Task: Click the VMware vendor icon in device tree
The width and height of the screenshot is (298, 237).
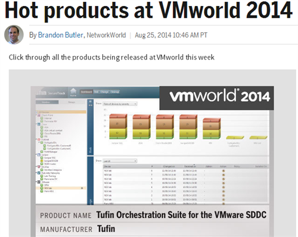Action: coord(39,182)
